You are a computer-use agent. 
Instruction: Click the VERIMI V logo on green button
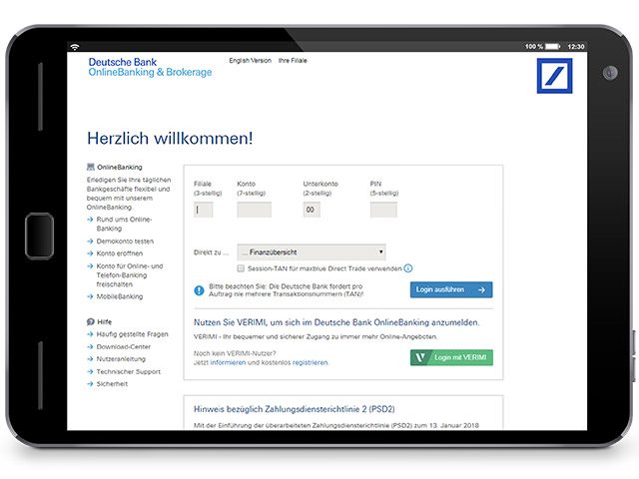(x=419, y=357)
